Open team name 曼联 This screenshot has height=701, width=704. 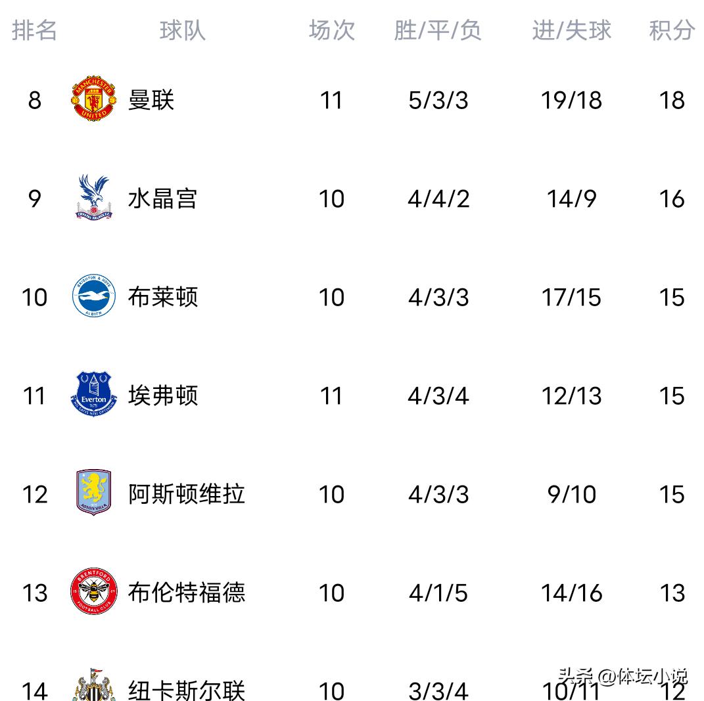tap(151, 101)
